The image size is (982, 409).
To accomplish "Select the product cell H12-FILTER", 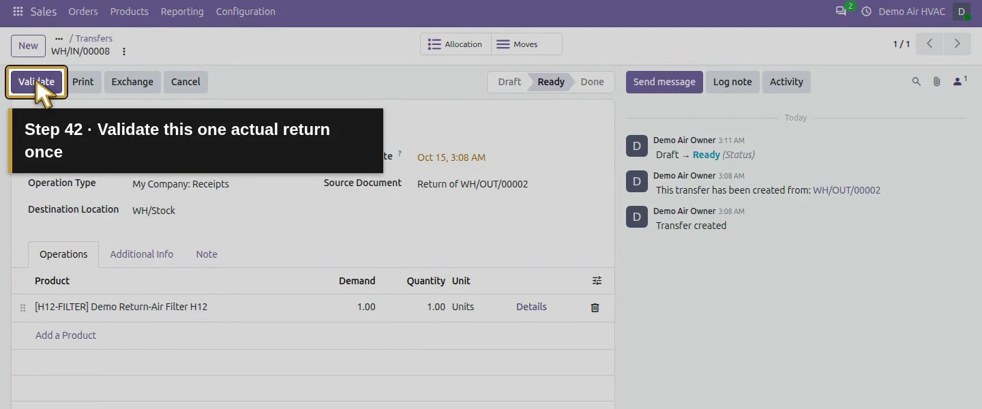I will tap(121, 307).
